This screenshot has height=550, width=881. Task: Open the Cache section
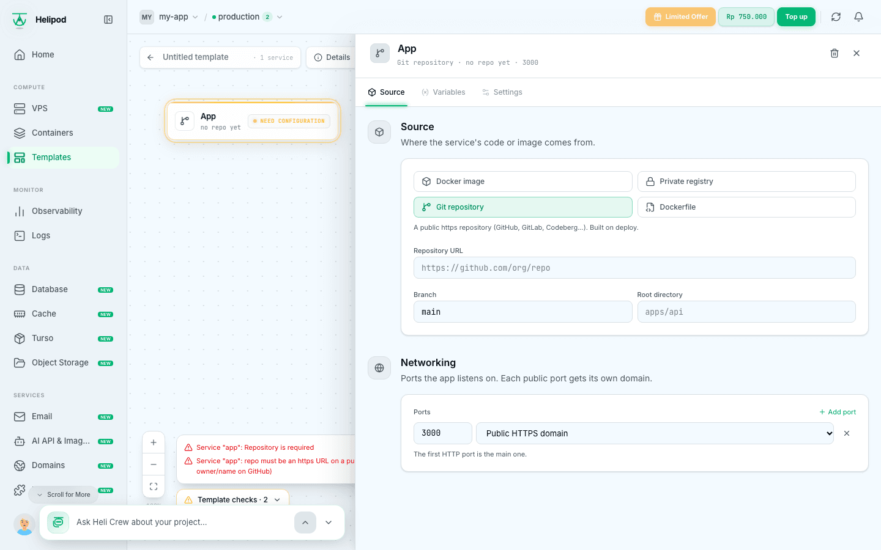tap(63, 313)
